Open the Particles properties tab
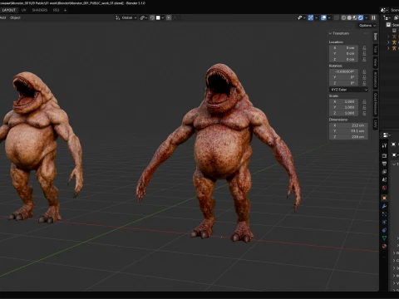Screen dimensions: 399x299 click(384, 214)
